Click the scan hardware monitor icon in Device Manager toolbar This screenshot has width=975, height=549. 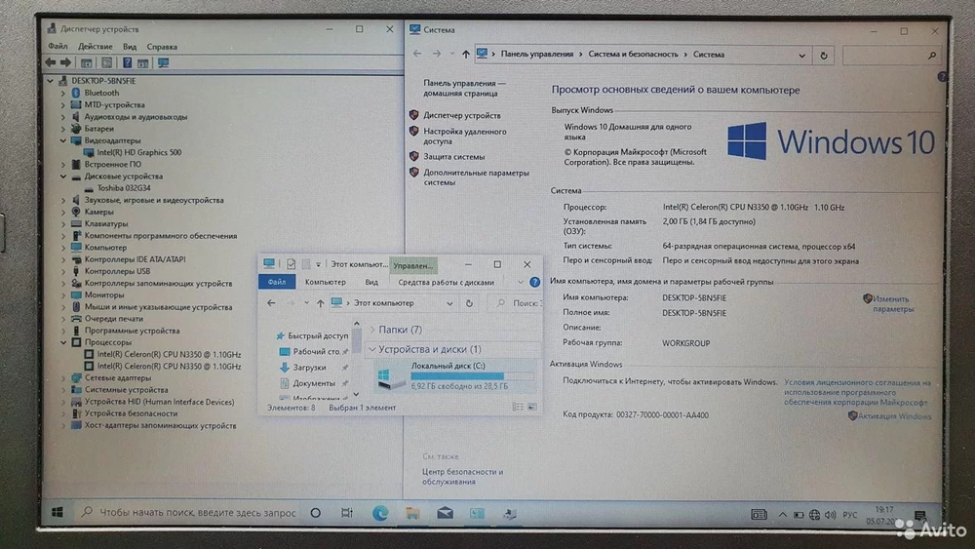(x=163, y=62)
